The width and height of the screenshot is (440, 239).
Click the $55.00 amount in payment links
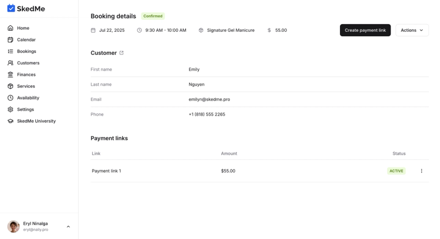228,171
